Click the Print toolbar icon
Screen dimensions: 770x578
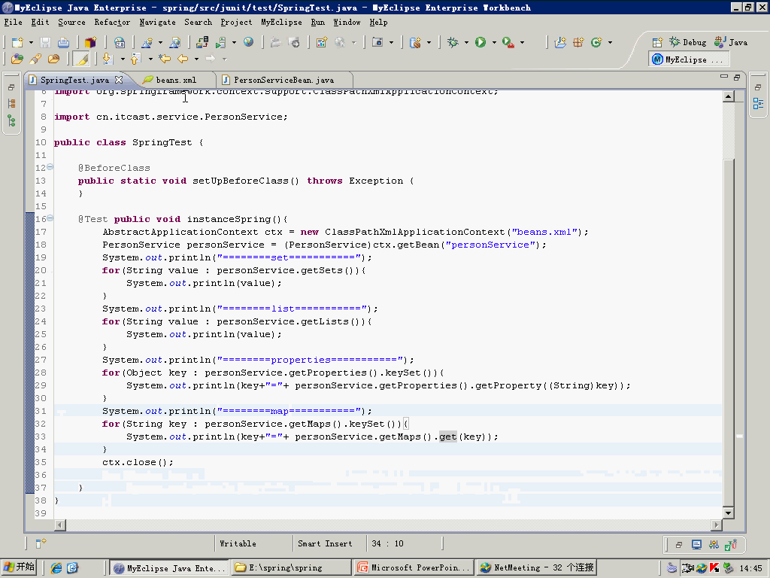click(63, 43)
